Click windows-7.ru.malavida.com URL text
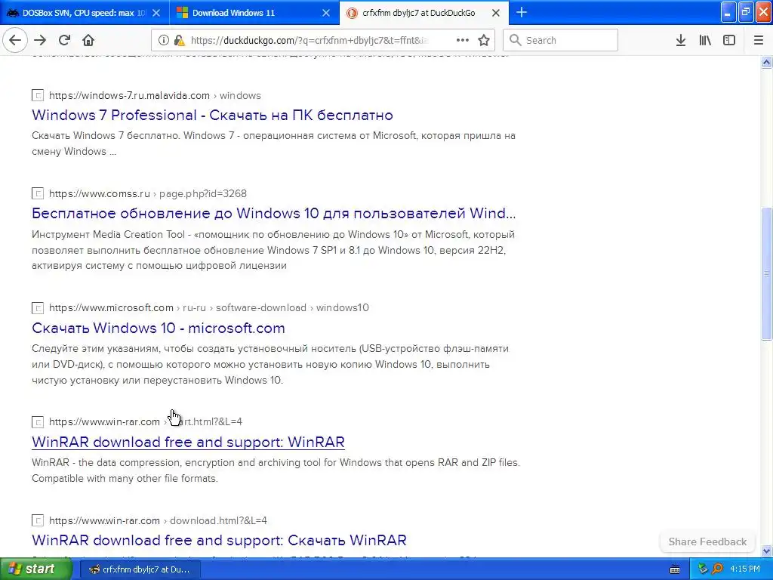This screenshot has width=773, height=580. [155, 95]
